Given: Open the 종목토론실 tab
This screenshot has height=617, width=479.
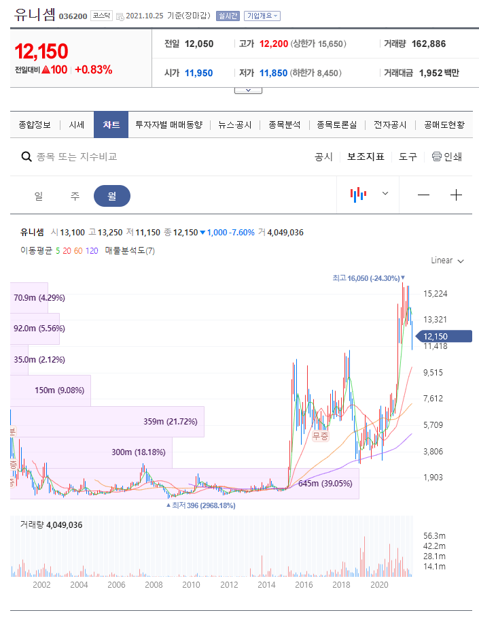Looking at the screenshot, I should click(x=337, y=124).
